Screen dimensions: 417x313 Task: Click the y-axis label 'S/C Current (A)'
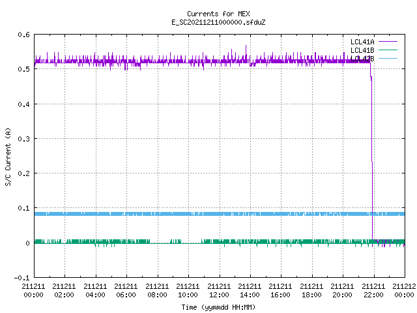pyautogui.click(x=8, y=157)
